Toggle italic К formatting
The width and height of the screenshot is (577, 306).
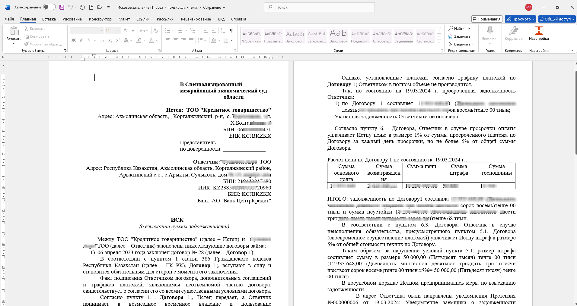coord(81,40)
